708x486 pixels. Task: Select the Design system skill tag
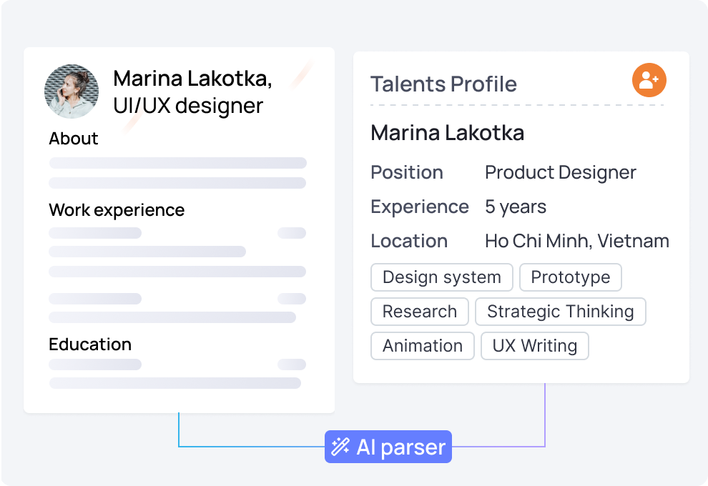(441, 277)
